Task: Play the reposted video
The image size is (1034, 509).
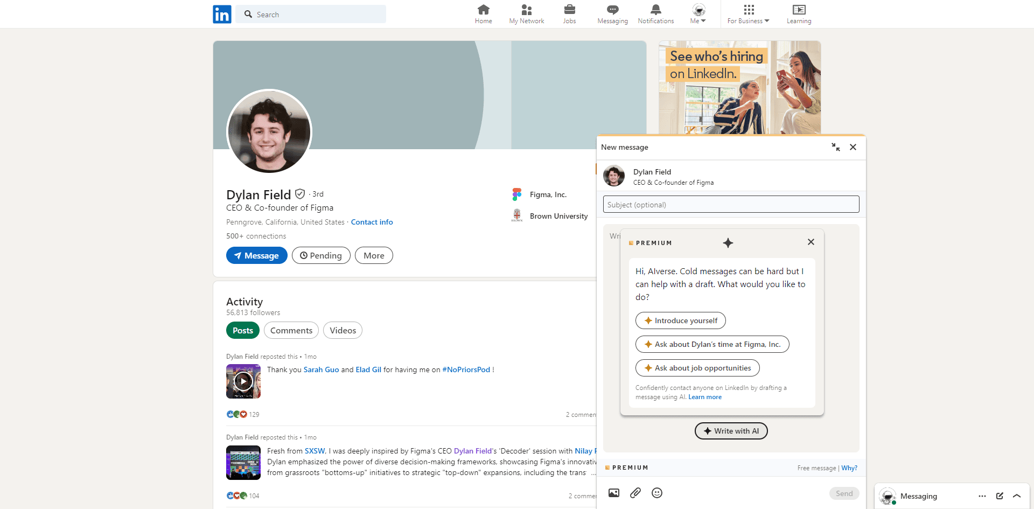Action: 243,381
